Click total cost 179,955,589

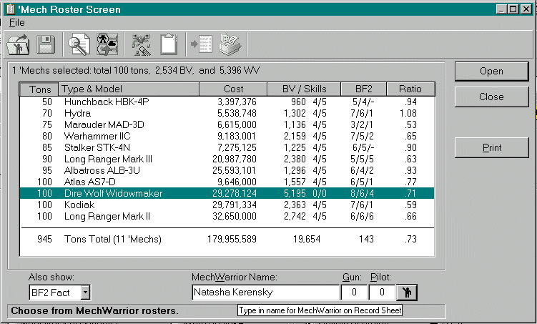[232, 239]
